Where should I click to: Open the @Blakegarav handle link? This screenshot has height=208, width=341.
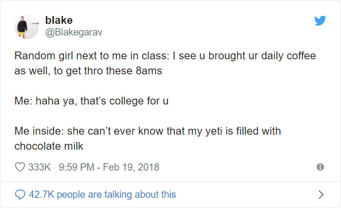(74, 32)
